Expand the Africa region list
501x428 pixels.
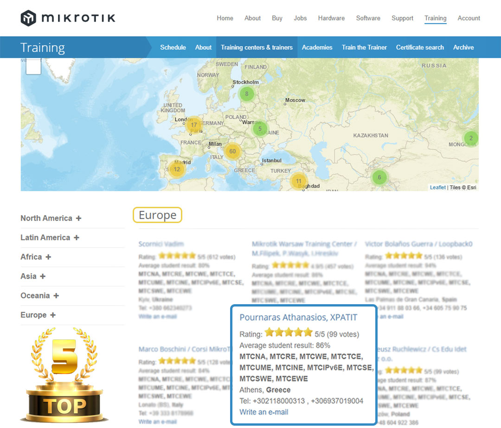point(36,257)
